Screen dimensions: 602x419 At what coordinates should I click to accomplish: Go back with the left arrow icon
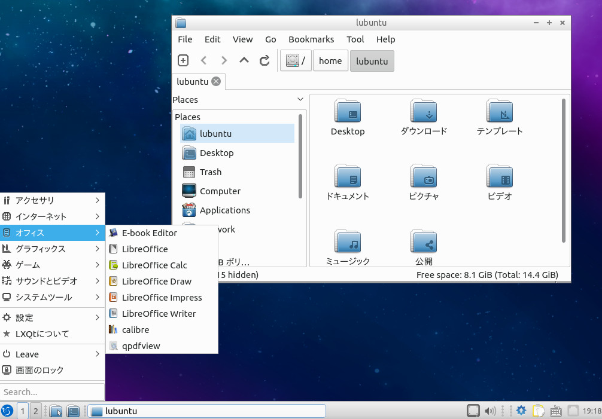tap(204, 60)
